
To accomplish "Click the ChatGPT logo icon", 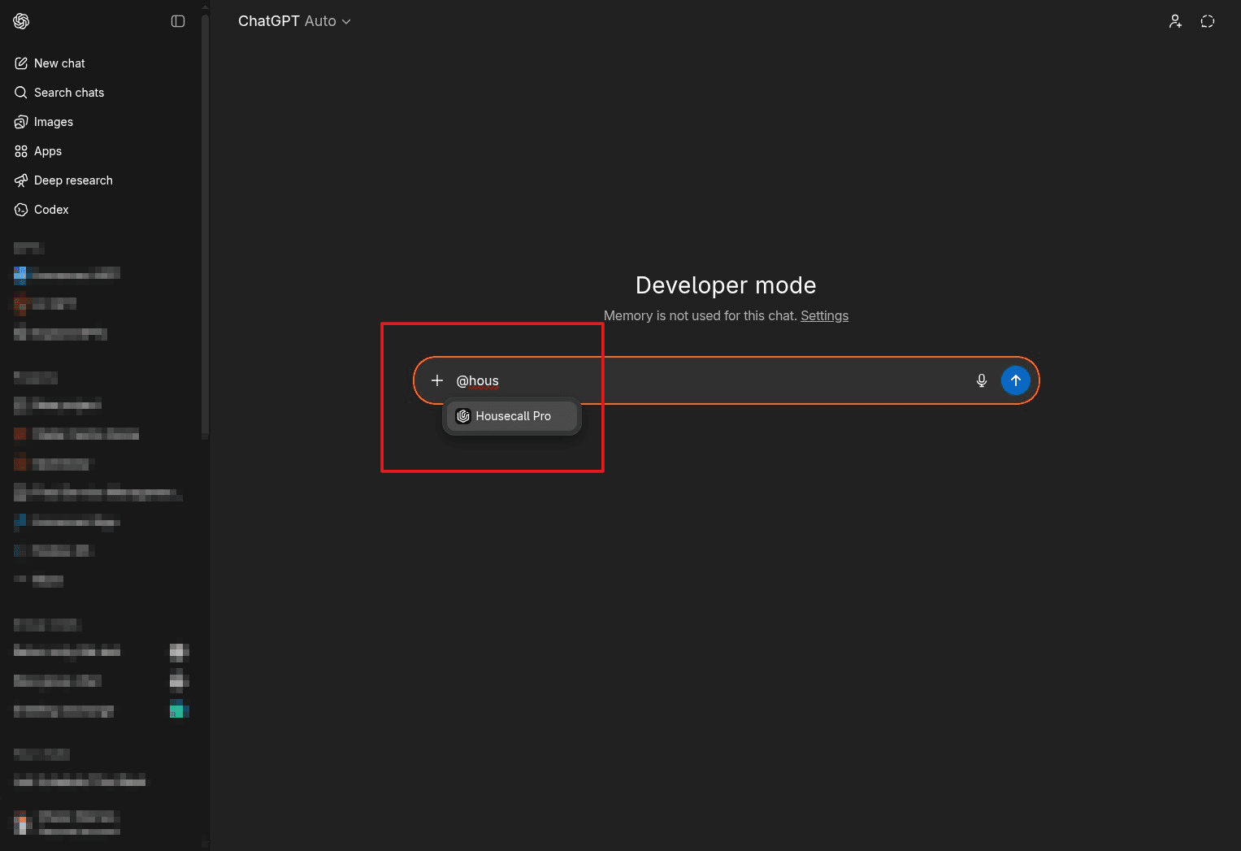I will pyautogui.click(x=21, y=21).
